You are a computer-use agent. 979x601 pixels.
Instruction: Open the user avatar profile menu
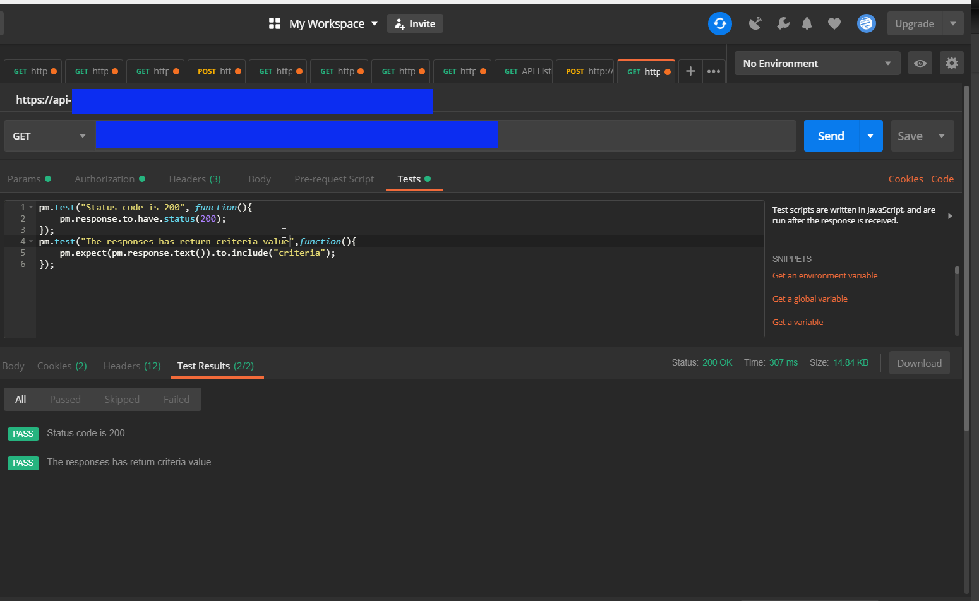coord(866,24)
